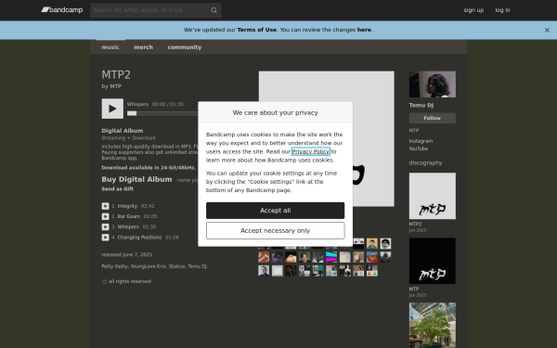Click the Tomu DJ artist photo

tap(433, 84)
